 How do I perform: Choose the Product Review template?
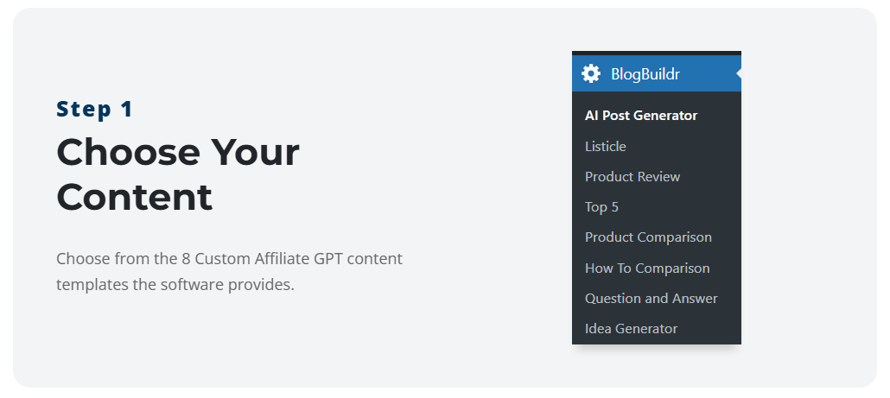pos(633,177)
